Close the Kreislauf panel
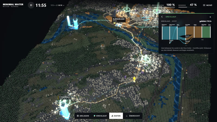Screen dimensions: 217x122 210,17
